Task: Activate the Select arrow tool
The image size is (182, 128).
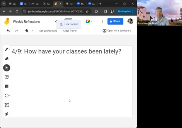Action: (7, 68)
